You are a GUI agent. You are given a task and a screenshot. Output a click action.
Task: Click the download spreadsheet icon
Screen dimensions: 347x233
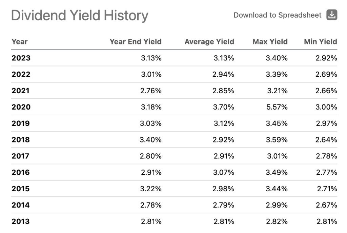(x=332, y=15)
